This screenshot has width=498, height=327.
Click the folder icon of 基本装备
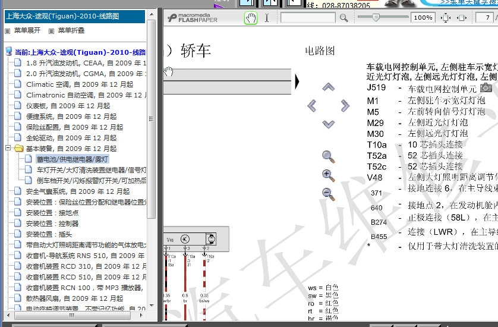click(x=19, y=148)
